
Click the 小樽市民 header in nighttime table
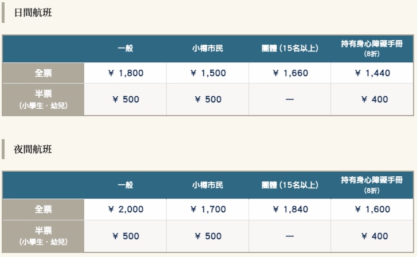207,185
